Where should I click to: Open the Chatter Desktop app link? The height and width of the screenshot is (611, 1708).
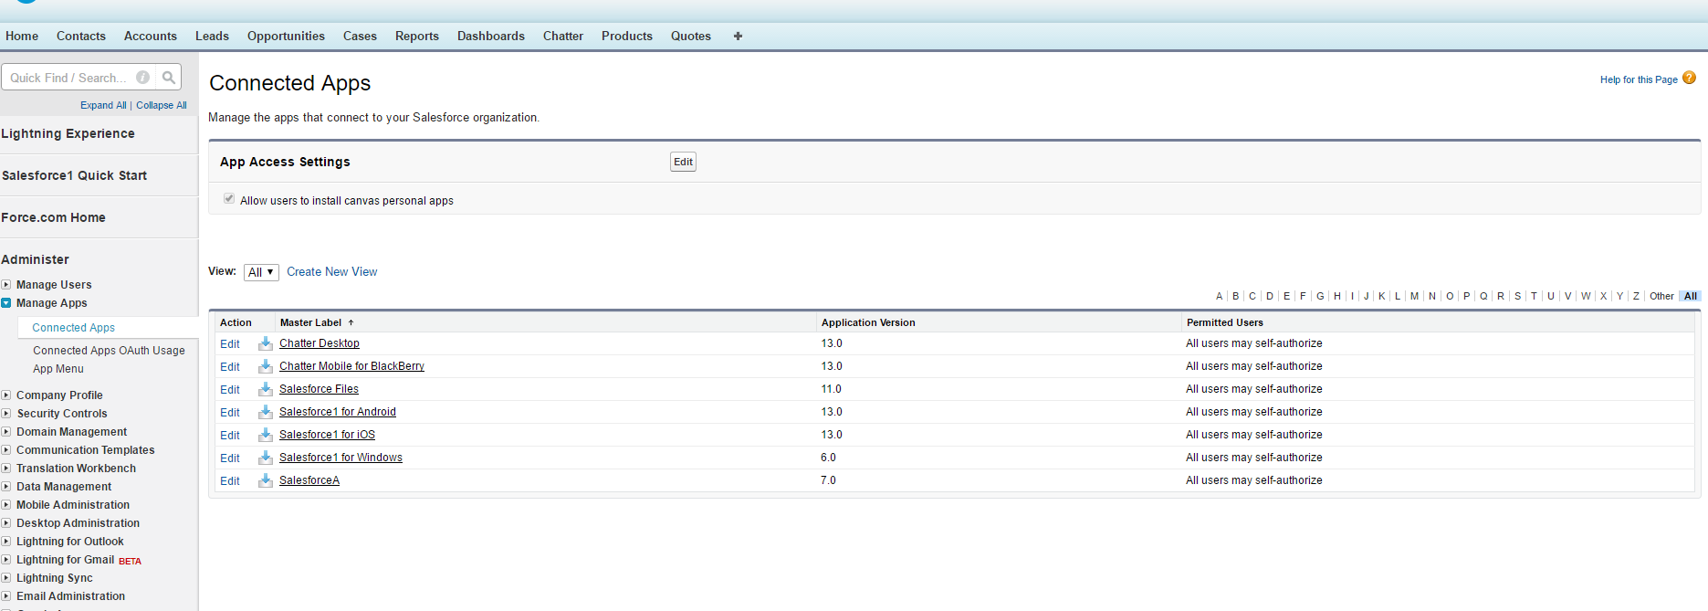[x=320, y=343]
